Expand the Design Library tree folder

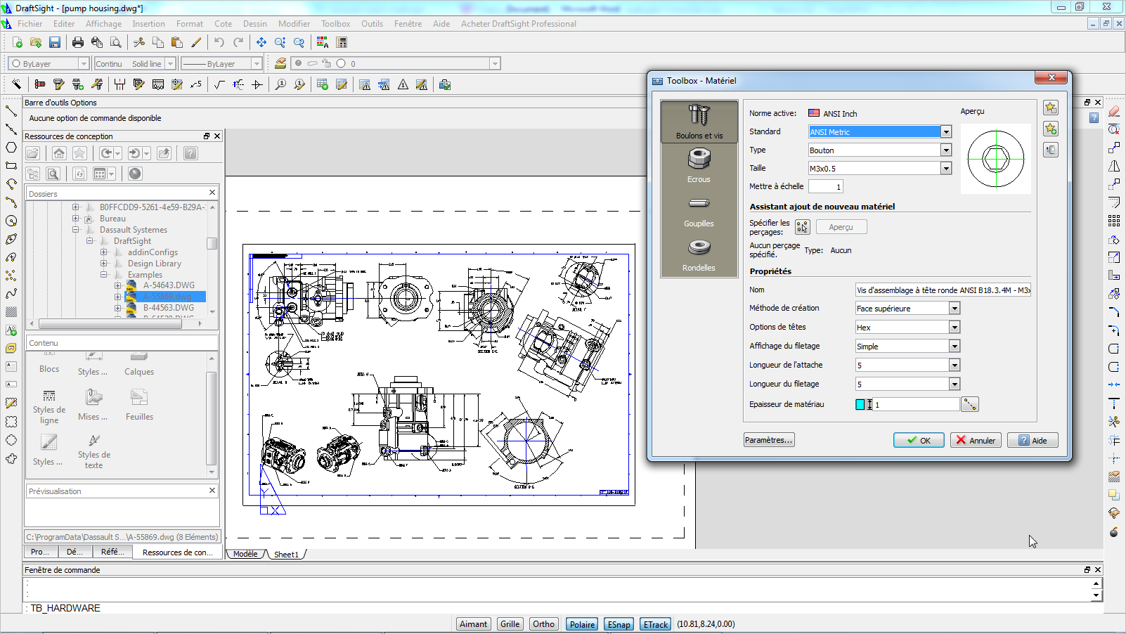coord(104,263)
